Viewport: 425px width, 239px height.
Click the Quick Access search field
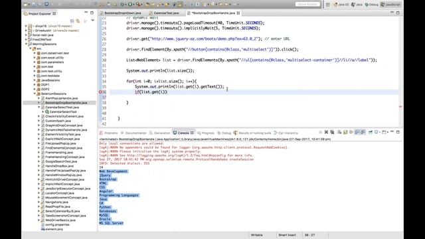click(x=307, y=5)
